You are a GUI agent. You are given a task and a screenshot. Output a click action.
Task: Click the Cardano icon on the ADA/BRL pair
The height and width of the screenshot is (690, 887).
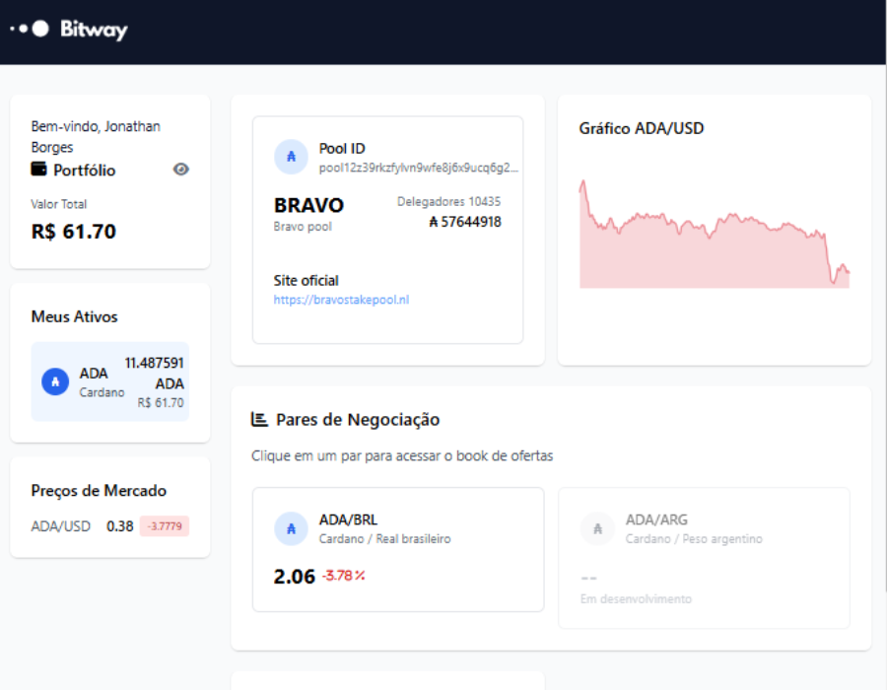pyautogui.click(x=291, y=528)
